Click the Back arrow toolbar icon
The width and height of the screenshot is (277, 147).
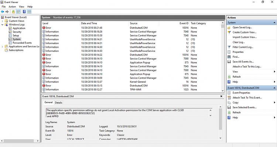click(x=3, y=12)
